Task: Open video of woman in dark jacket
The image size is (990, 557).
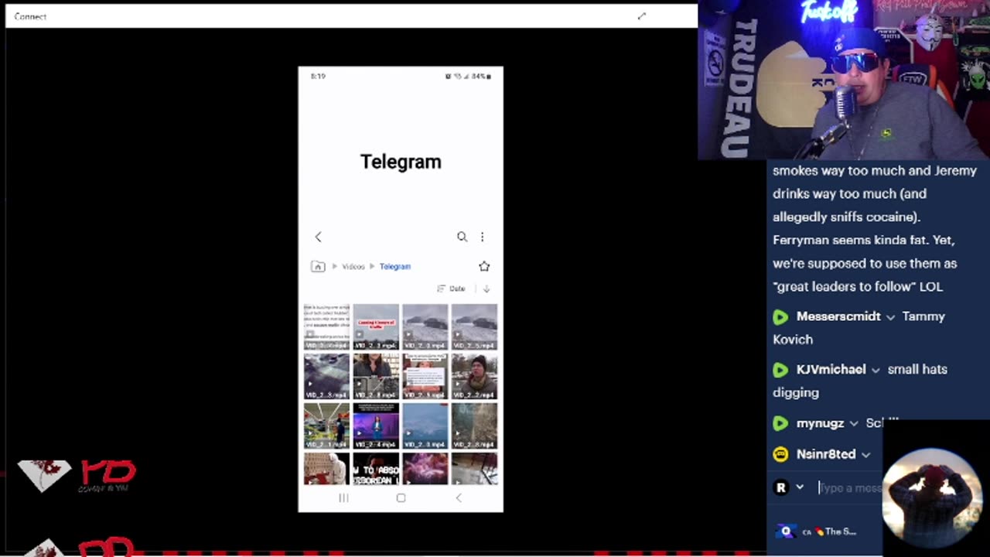Action: click(x=376, y=376)
